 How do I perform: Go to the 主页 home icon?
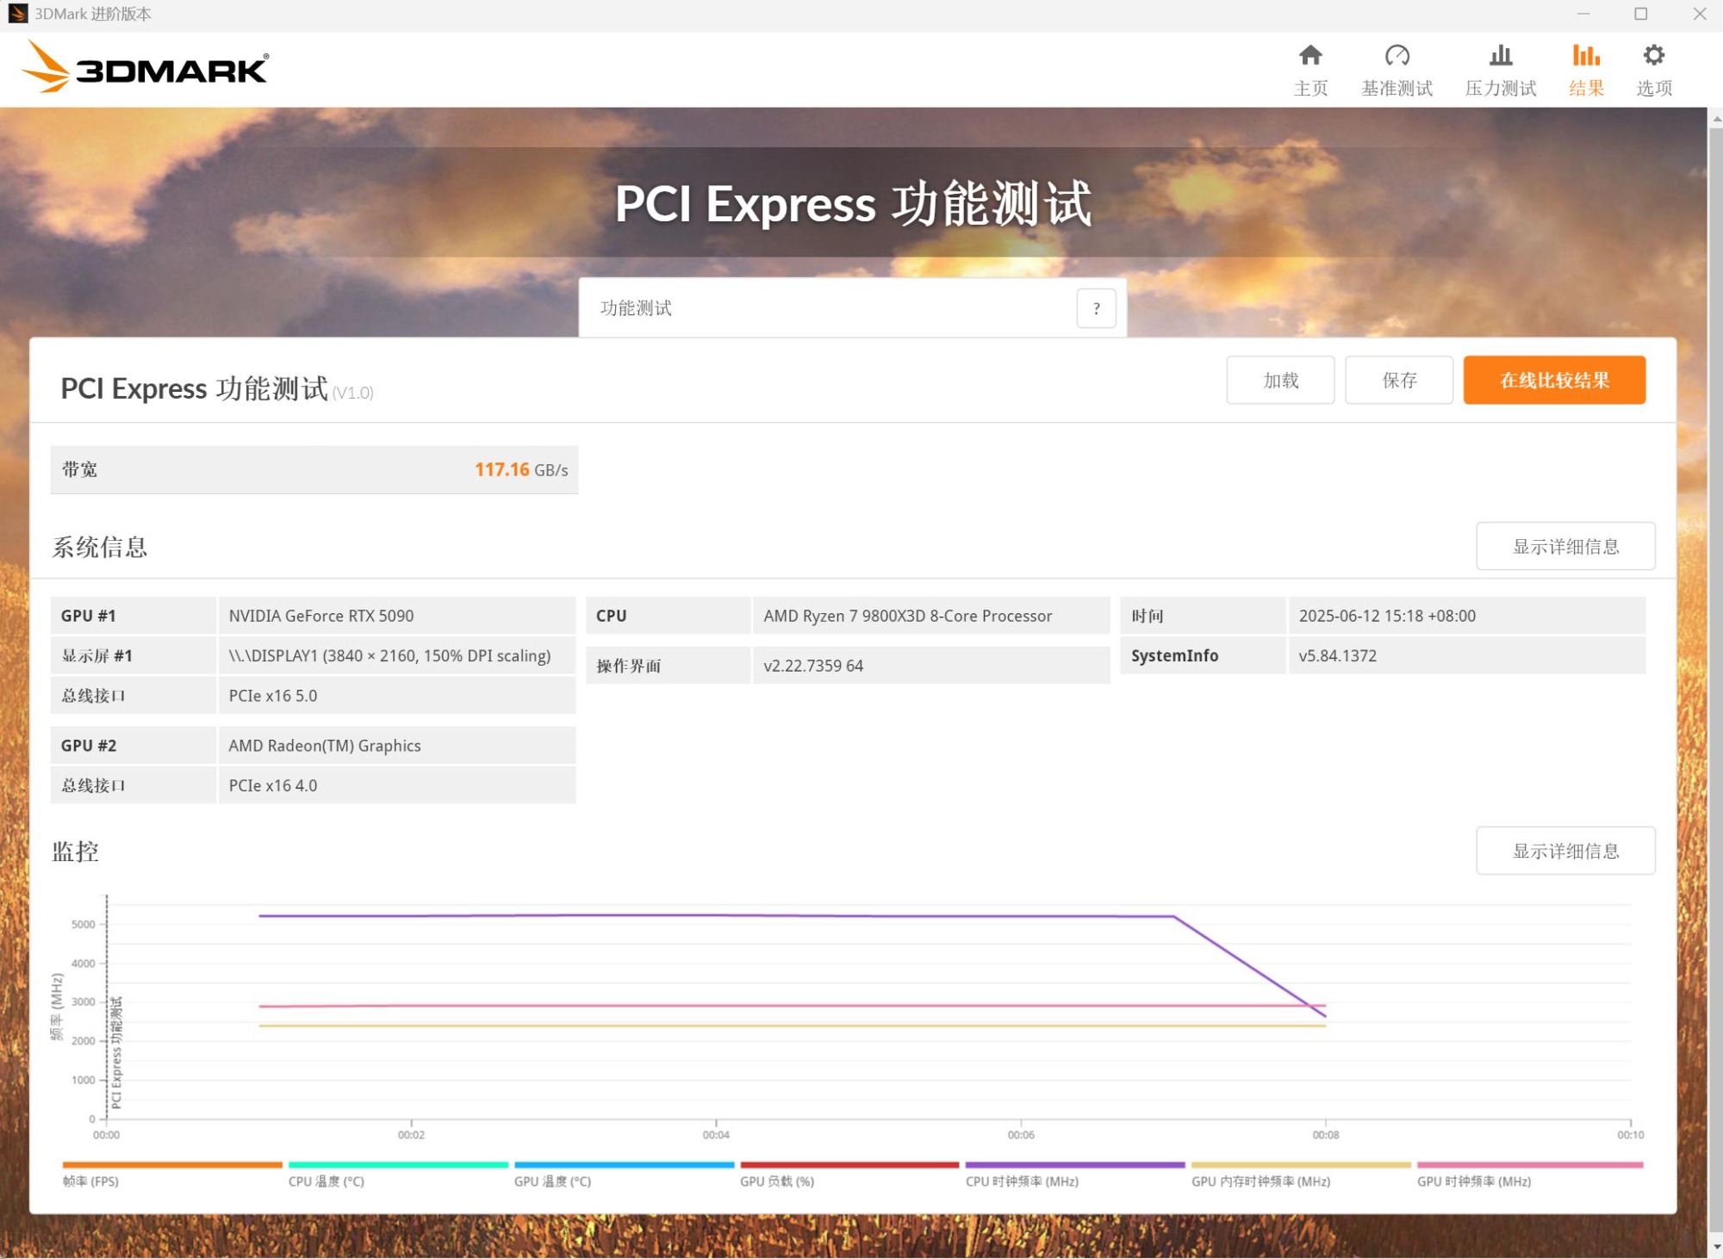click(1310, 56)
